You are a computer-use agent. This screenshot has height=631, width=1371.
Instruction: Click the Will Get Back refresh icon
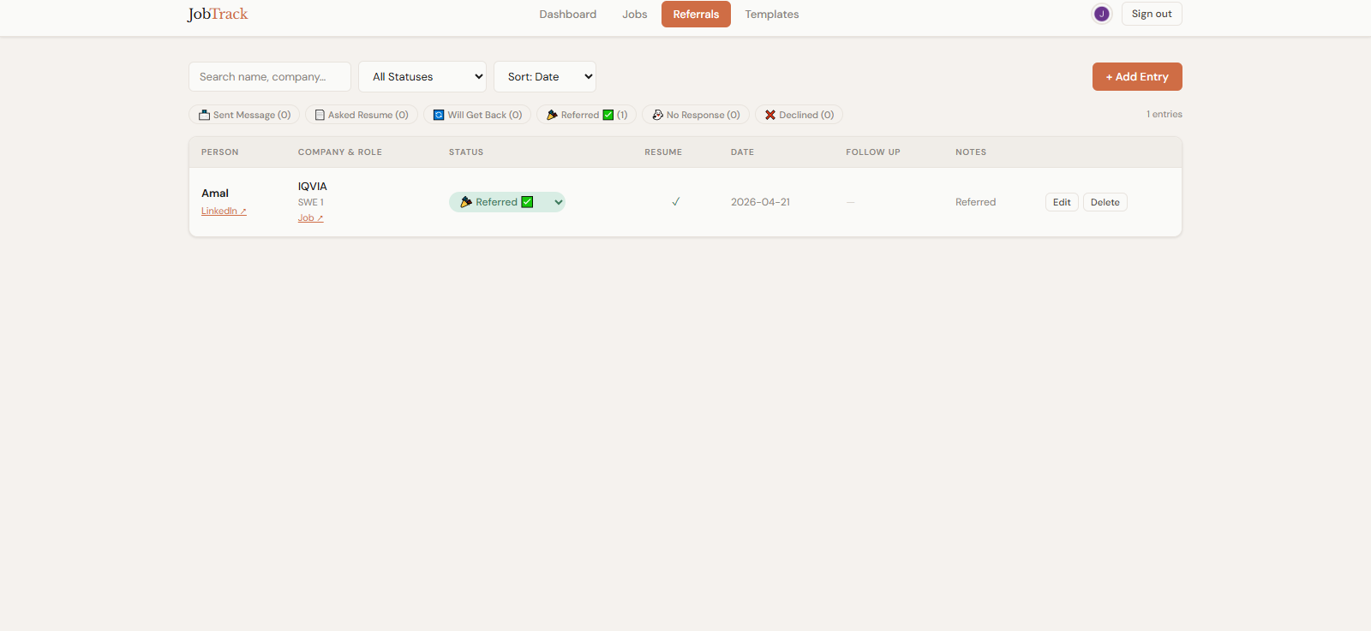click(x=439, y=115)
